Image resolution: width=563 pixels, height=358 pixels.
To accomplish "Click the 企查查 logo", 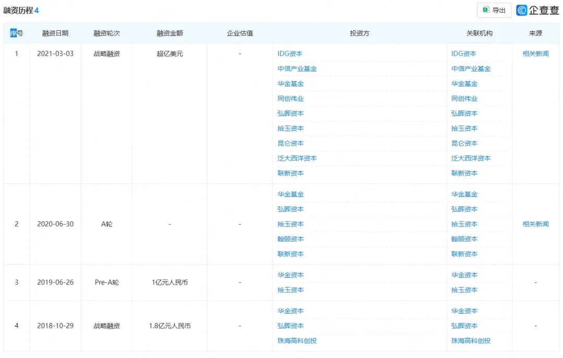I will point(537,10).
